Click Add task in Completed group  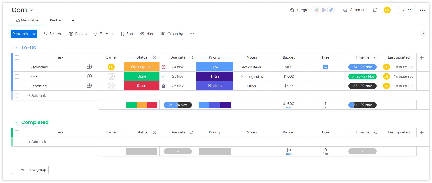[37, 142]
